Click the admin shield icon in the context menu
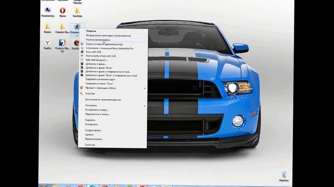 (x=82, y=44)
